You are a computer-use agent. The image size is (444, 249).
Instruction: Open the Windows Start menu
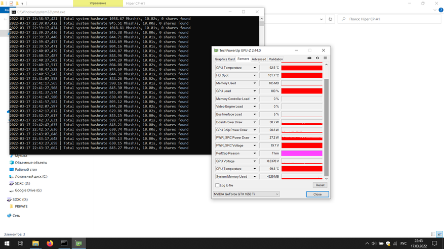[7, 243]
